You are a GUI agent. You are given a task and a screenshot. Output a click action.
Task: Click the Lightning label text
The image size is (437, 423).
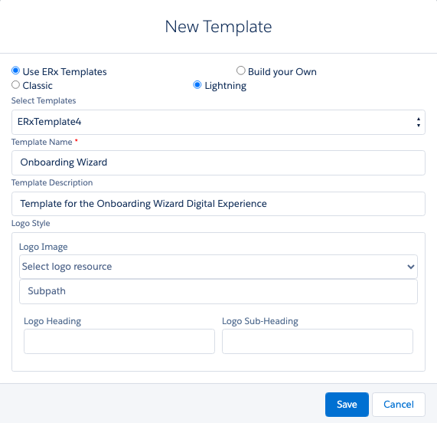(226, 86)
